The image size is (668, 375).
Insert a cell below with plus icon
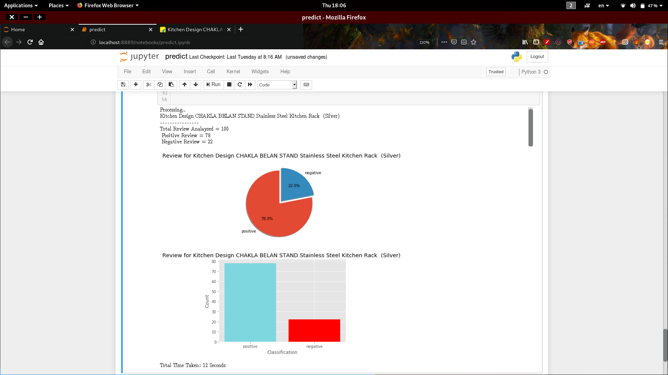point(136,84)
